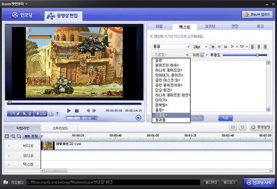Open help with the question mark icon
277x189 pixels.
pyautogui.click(x=57, y=113)
